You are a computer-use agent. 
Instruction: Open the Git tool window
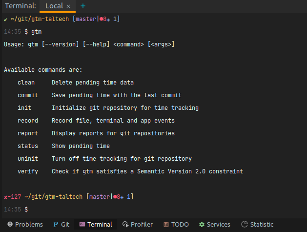click(61, 224)
